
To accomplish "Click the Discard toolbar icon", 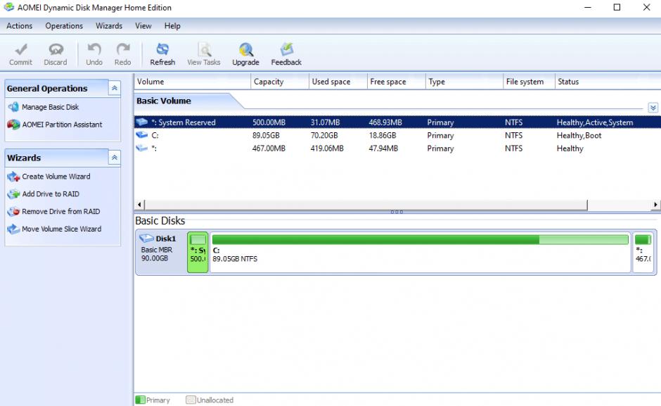I will (x=56, y=49).
